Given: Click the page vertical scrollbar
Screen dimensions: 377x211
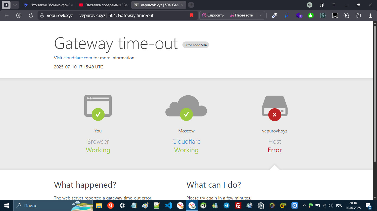Looking at the screenshot, I should point(375,93).
